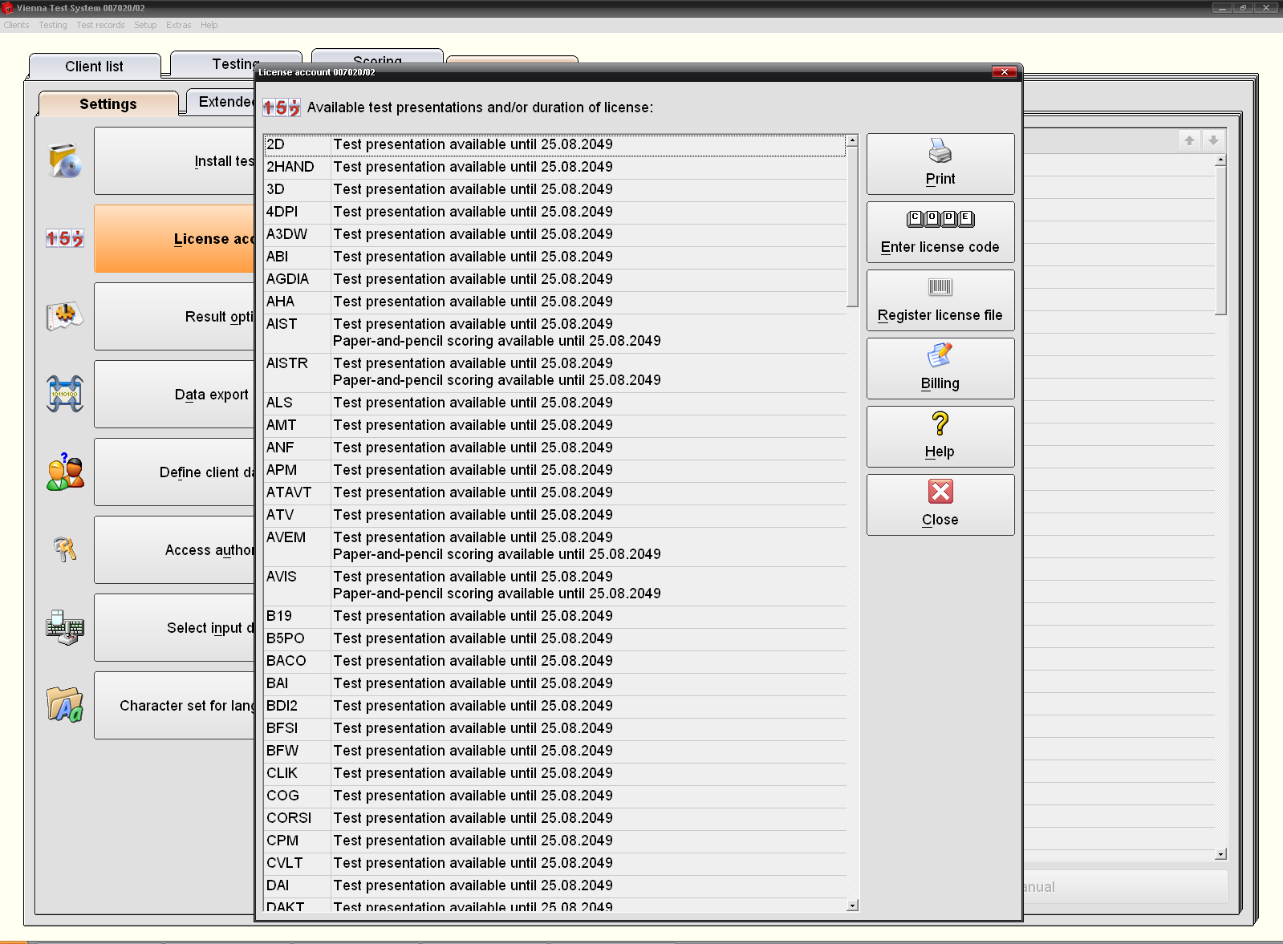Screen dimensions: 1283x944
Task: Select the BDI2 license row
Action: (554, 706)
